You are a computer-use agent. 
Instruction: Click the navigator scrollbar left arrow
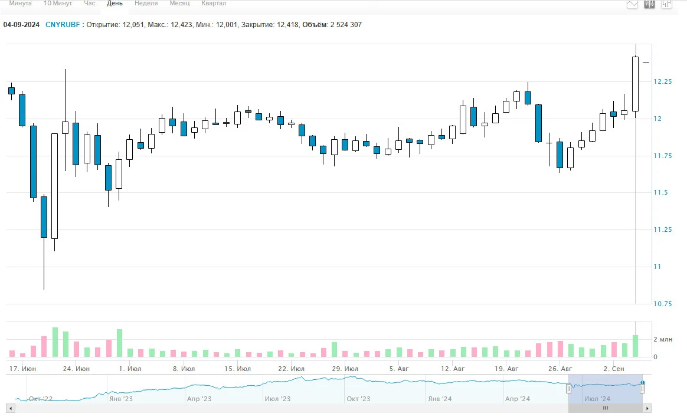click(11, 408)
